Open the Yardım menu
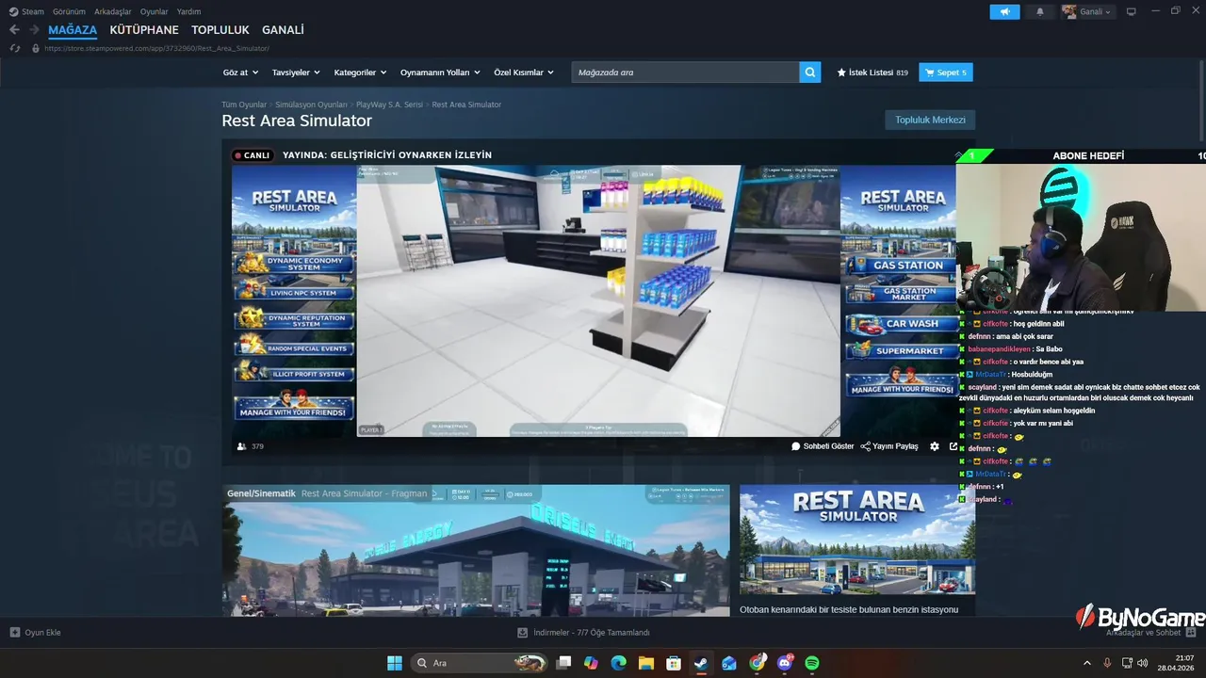This screenshot has height=678, width=1206. pos(188,12)
